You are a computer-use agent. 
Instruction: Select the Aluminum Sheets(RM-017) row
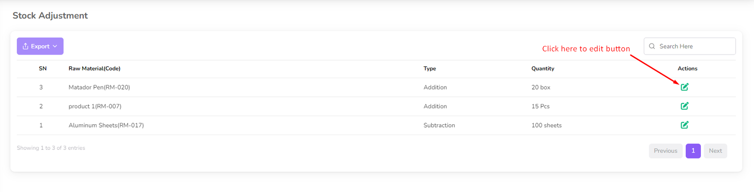[x=106, y=125]
